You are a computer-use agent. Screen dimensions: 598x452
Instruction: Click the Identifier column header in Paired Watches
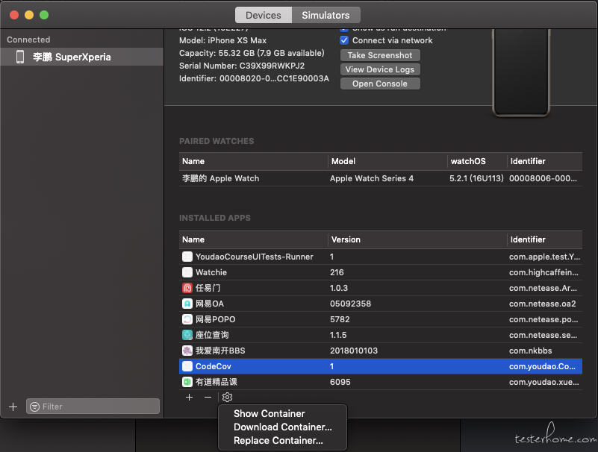point(545,161)
